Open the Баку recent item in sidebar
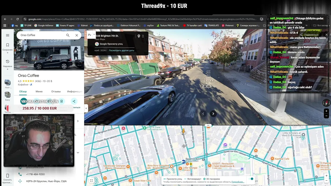Screen dimensions: 331x186 pyautogui.click(x=7, y=96)
